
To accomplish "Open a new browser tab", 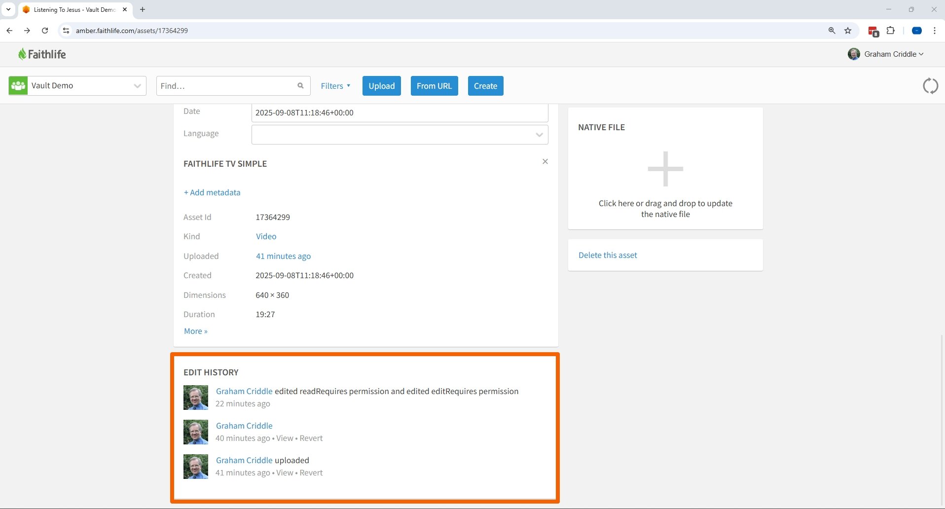I will (143, 9).
